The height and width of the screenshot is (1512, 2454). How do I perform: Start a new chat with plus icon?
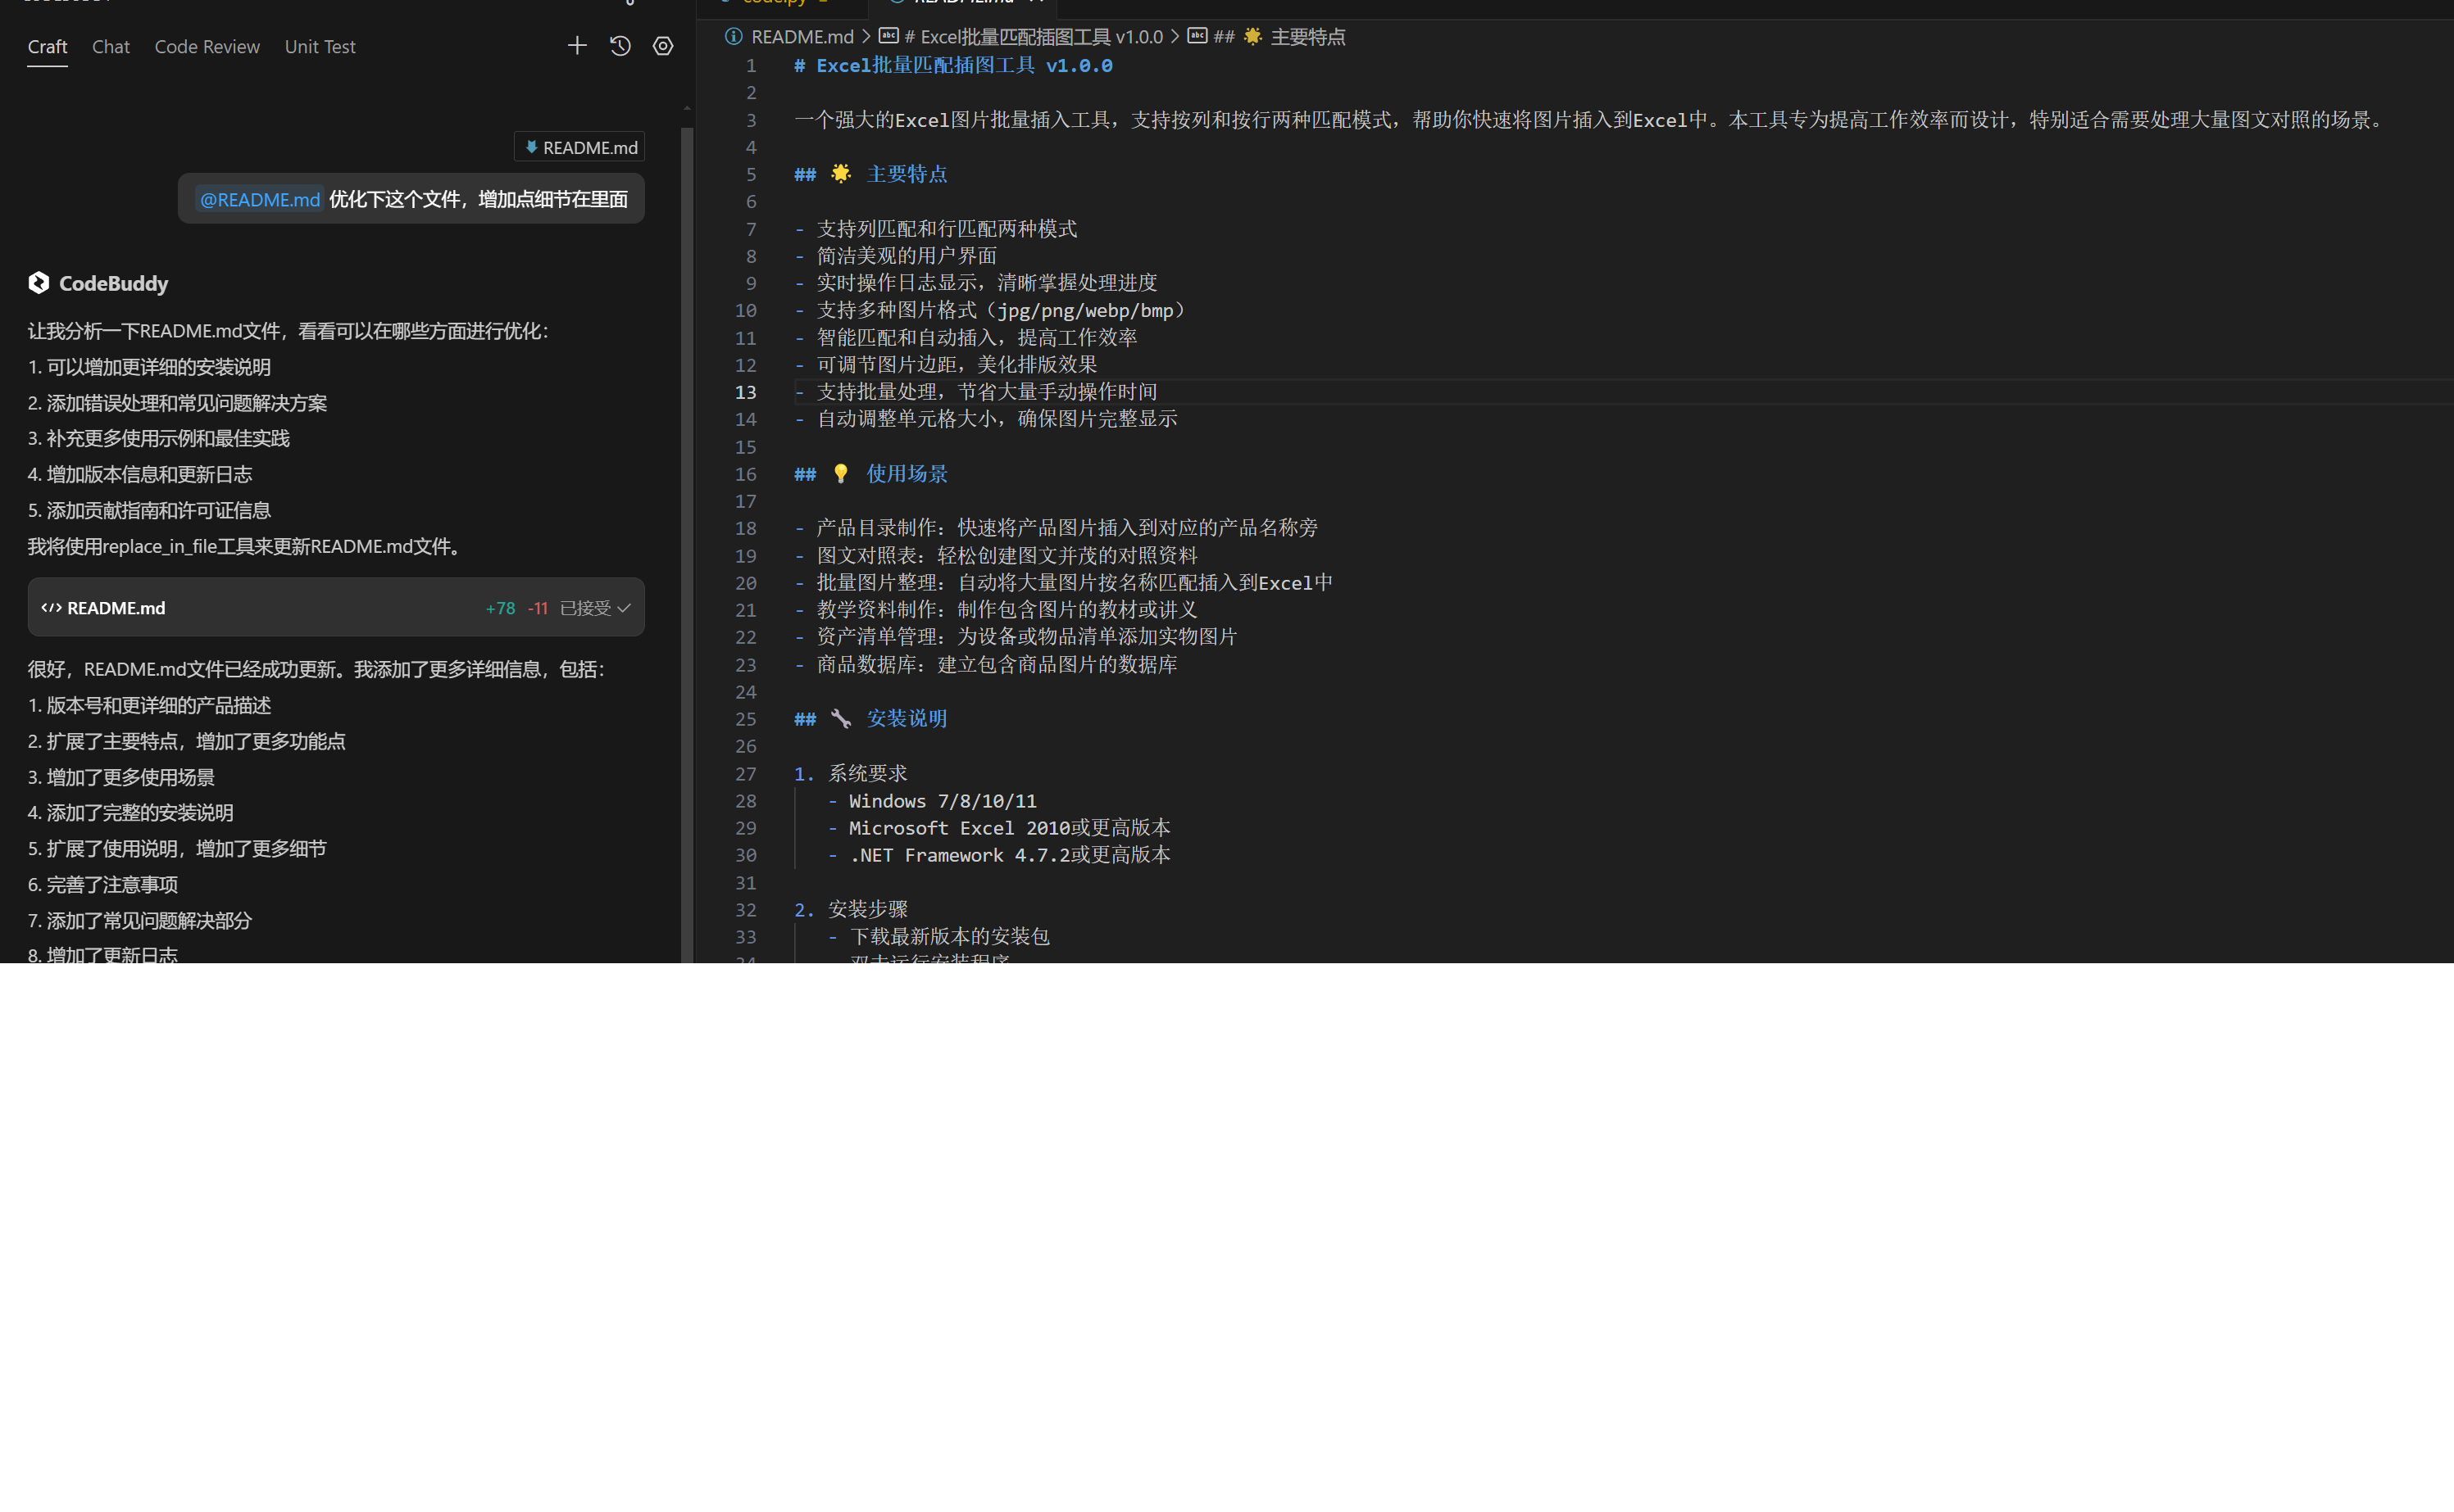[576, 46]
